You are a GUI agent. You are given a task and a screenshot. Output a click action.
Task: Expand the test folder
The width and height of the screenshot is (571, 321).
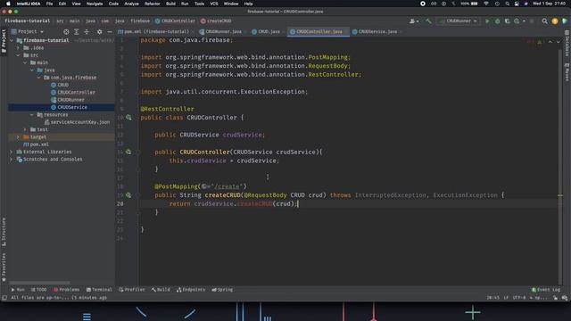(25, 129)
